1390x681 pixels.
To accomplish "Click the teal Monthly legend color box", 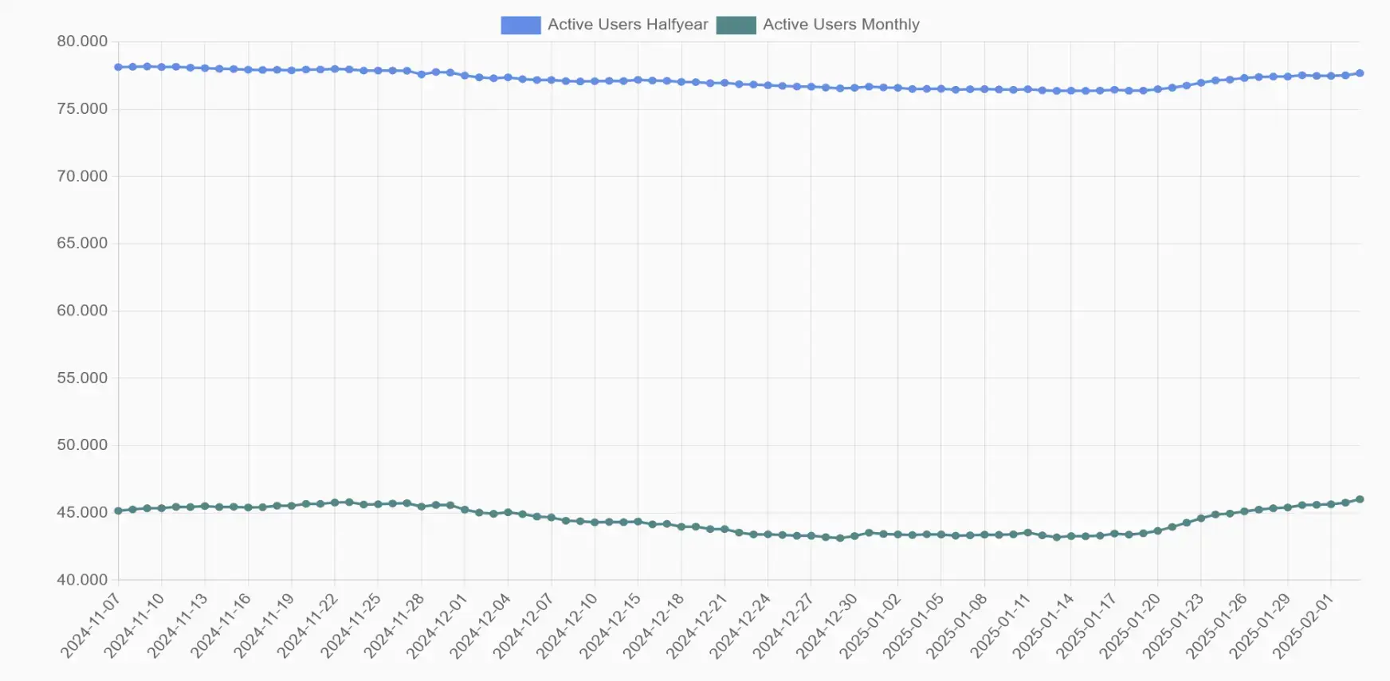I will pos(736,25).
